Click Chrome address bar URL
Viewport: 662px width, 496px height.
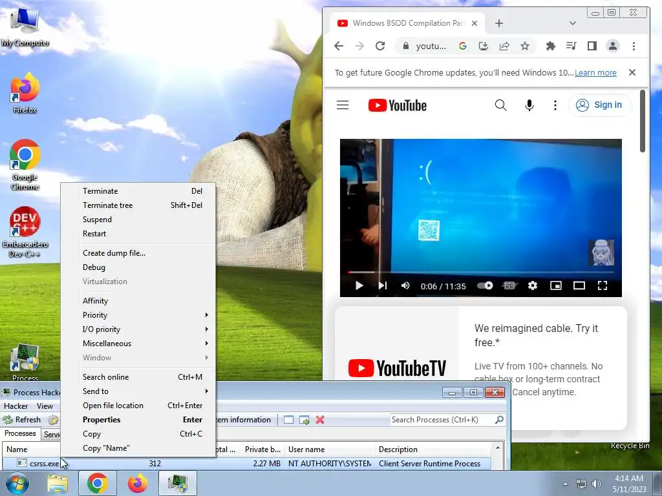pyautogui.click(x=431, y=46)
